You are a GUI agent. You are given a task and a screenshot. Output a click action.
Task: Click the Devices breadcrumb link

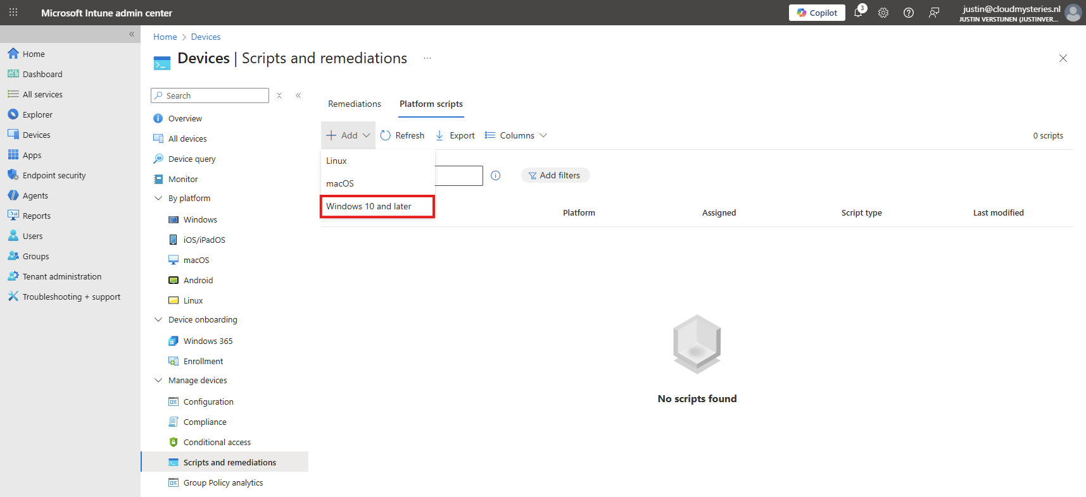pyautogui.click(x=206, y=37)
